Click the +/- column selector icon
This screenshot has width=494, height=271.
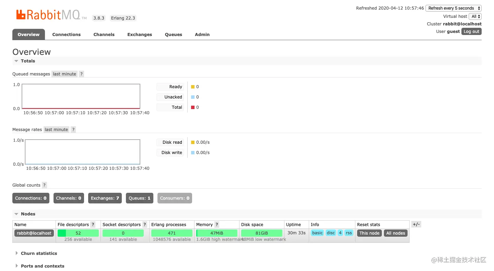pyautogui.click(x=416, y=224)
